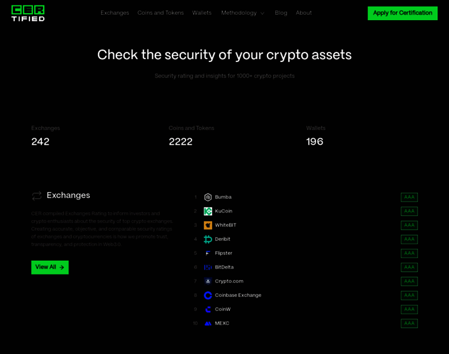The width and height of the screenshot is (449, 354).
Task: Open the Wallets nav item
Action: click(202, 13)
